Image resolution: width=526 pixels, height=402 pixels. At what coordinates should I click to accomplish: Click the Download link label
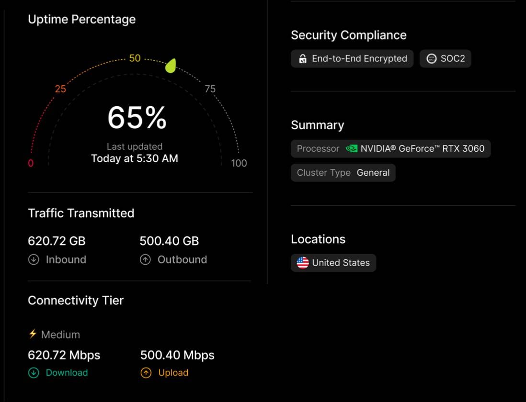pos(67,373)
